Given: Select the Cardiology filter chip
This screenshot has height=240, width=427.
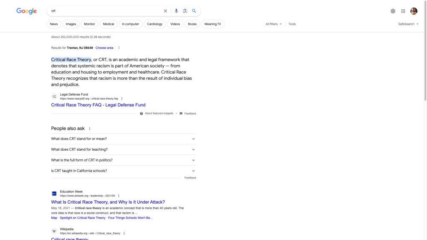Looking at the screenshot, I should click(x=155, y=24).
